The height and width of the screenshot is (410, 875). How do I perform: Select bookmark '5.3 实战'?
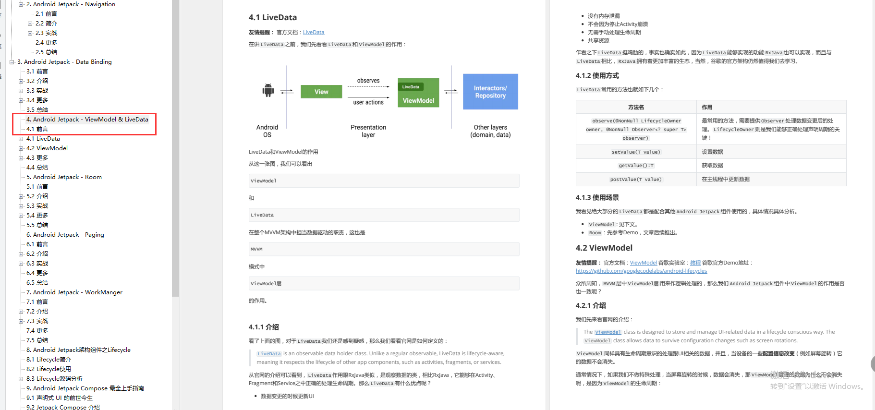click(37, 206)
